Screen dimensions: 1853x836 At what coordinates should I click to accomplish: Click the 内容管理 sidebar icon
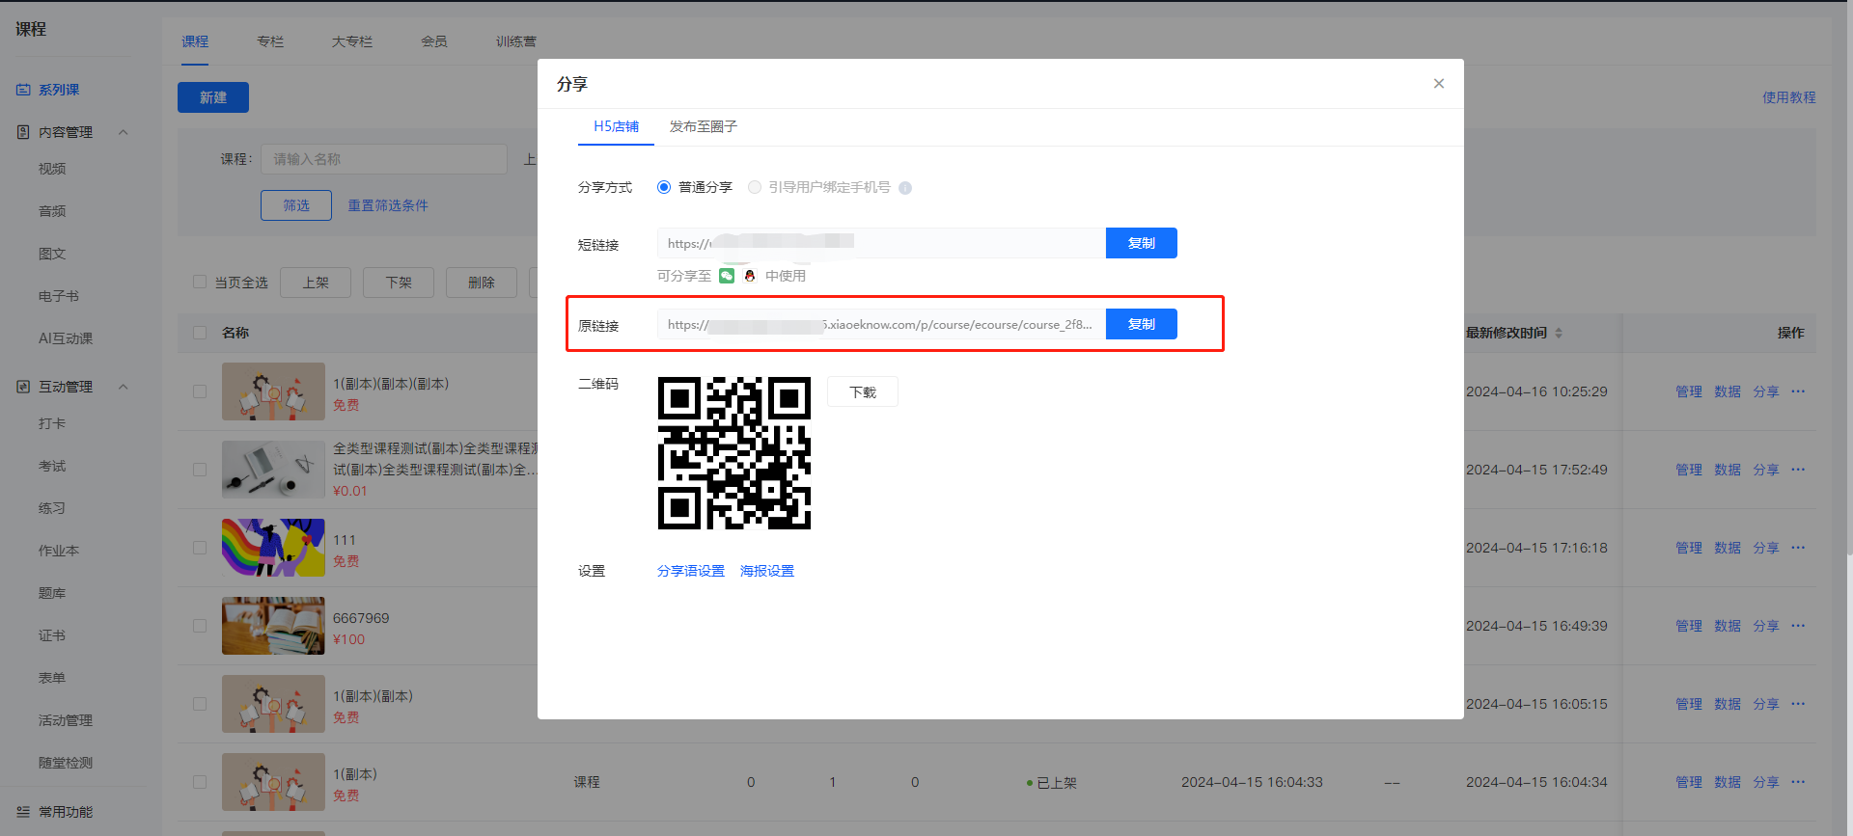click(x=23, y=132)
